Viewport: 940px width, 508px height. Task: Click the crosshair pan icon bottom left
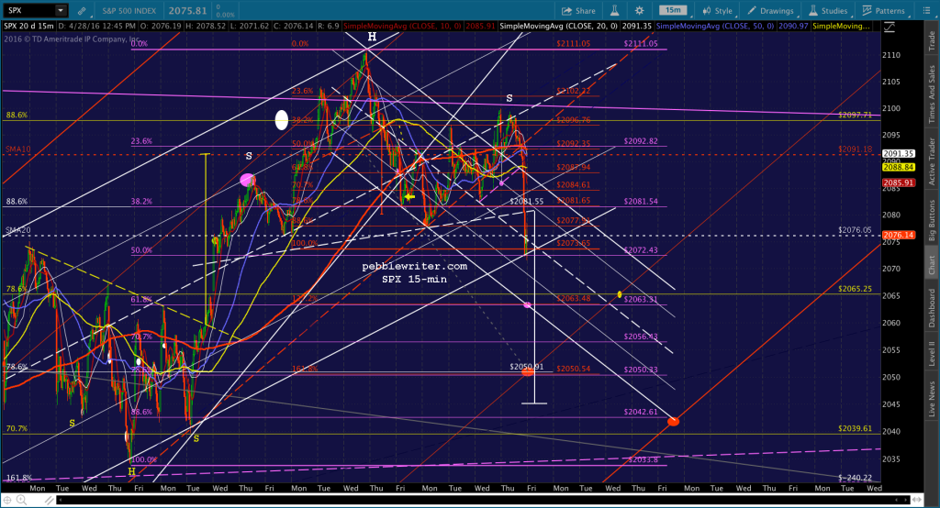7,501
